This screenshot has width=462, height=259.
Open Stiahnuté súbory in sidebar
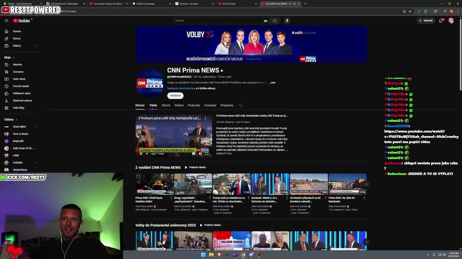tap(22, 101)
